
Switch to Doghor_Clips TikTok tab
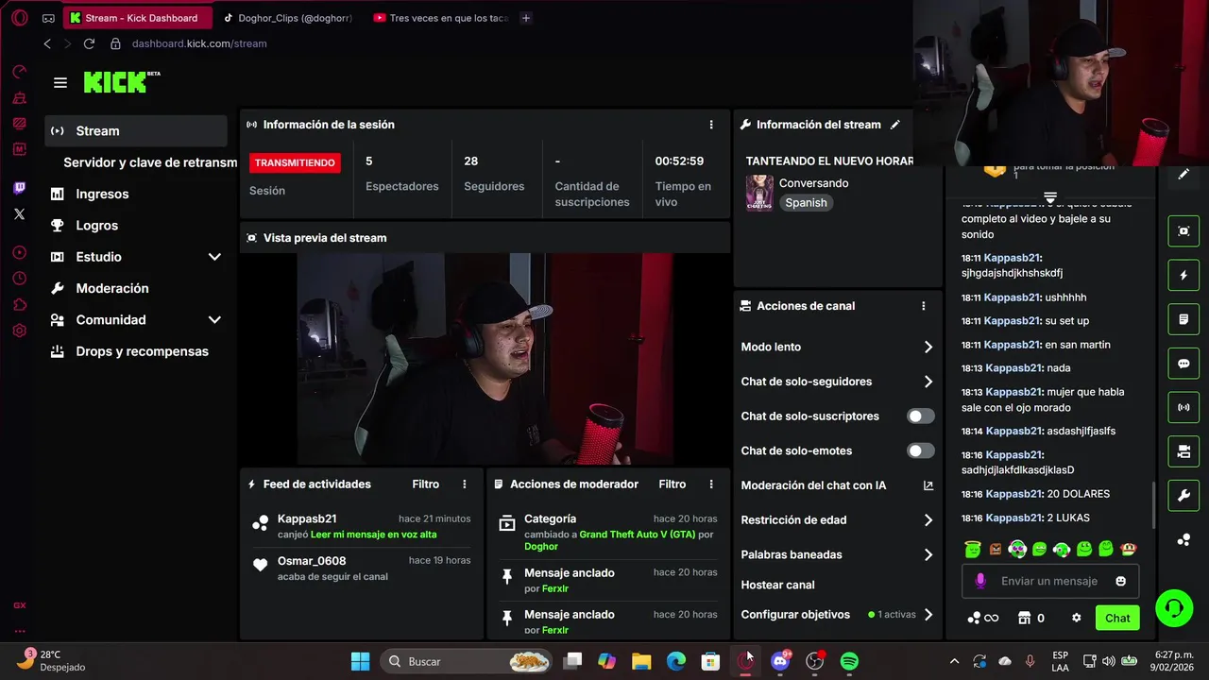(x=288, y=18)
